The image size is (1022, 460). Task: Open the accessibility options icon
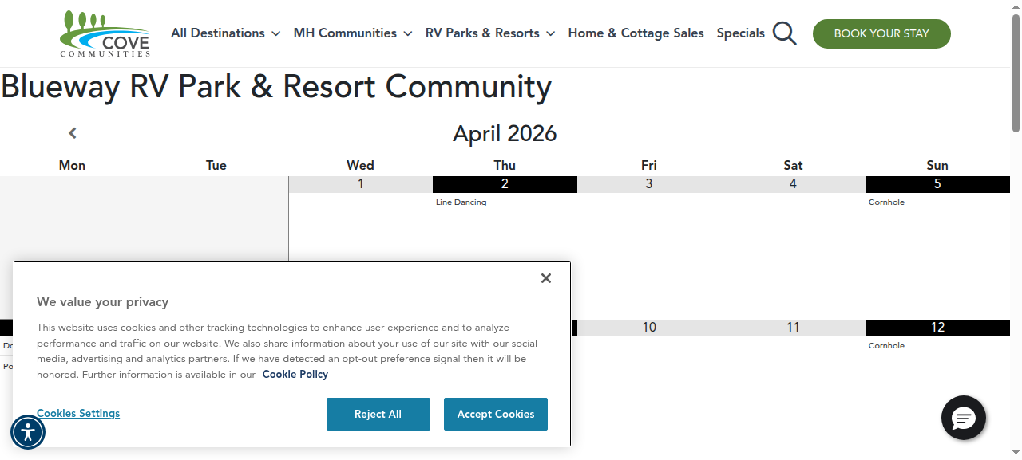(x=28, y=432)
